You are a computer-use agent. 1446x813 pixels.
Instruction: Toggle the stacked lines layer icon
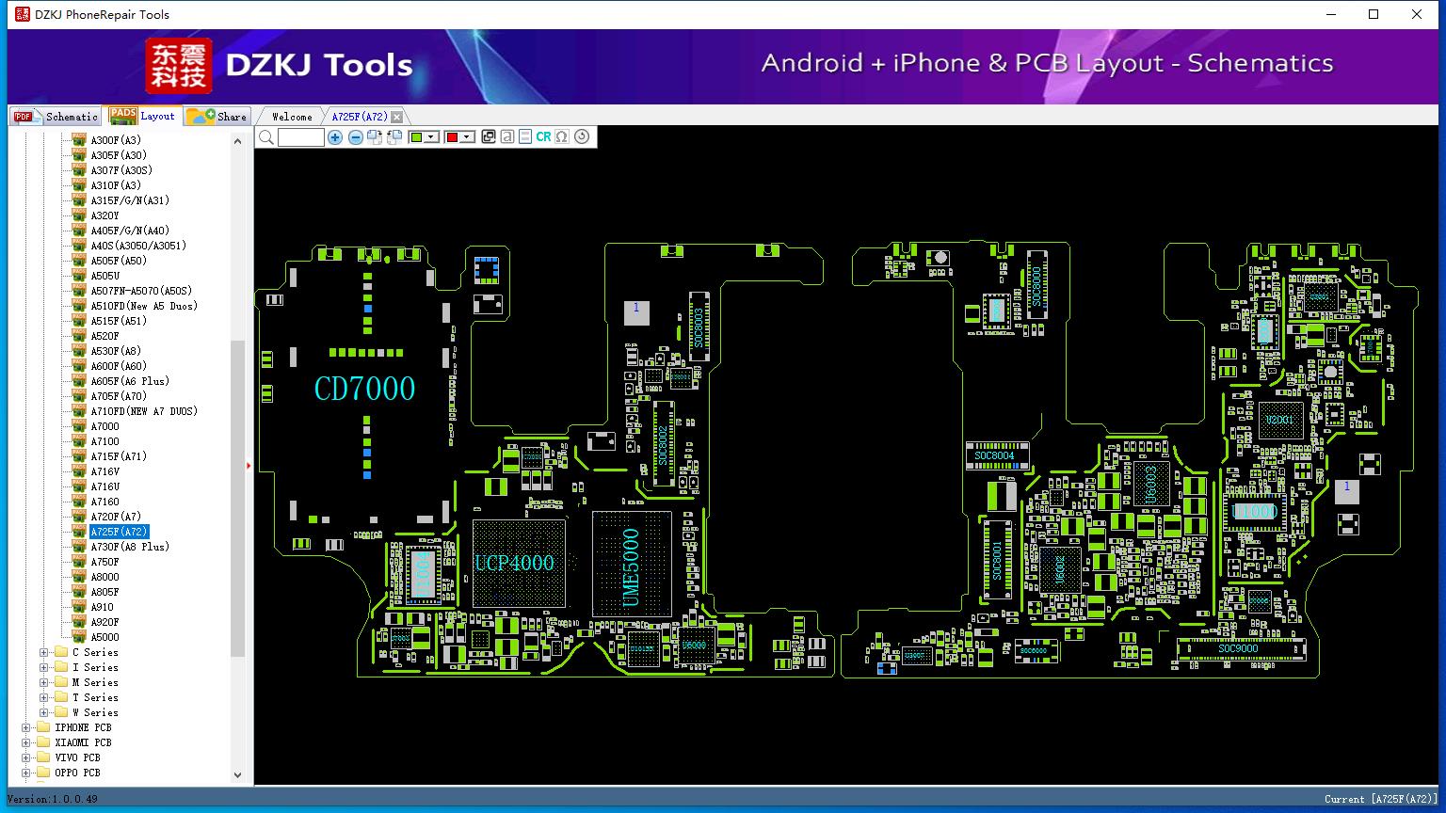tap(525, 136)
